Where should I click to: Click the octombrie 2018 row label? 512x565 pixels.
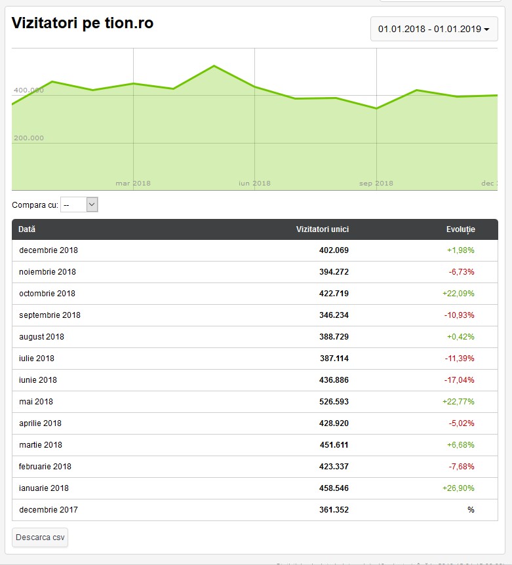click(47, 294)
